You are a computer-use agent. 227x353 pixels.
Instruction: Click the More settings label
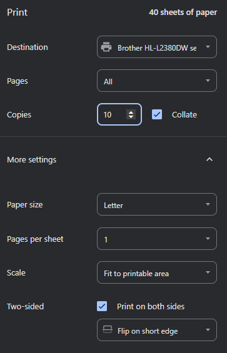click(32, 160)
